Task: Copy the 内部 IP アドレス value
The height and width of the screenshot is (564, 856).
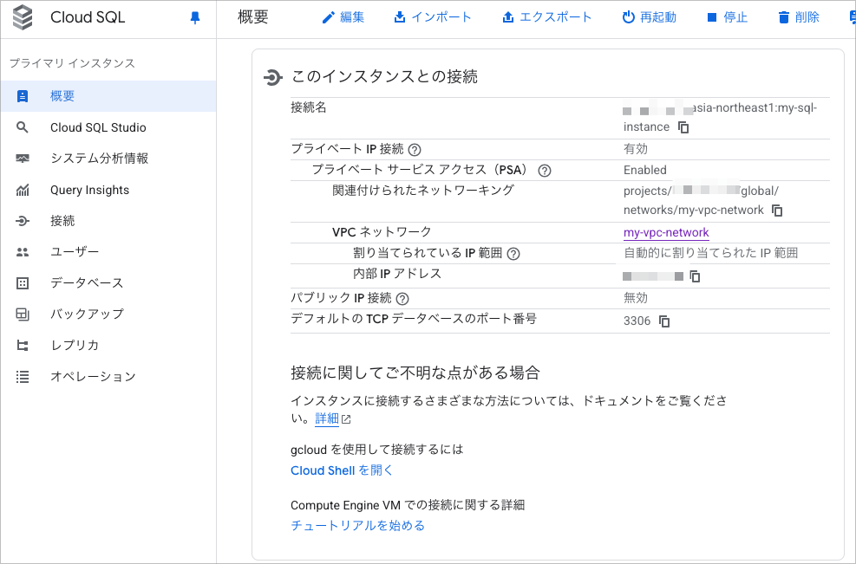Action: click(695, 276)
